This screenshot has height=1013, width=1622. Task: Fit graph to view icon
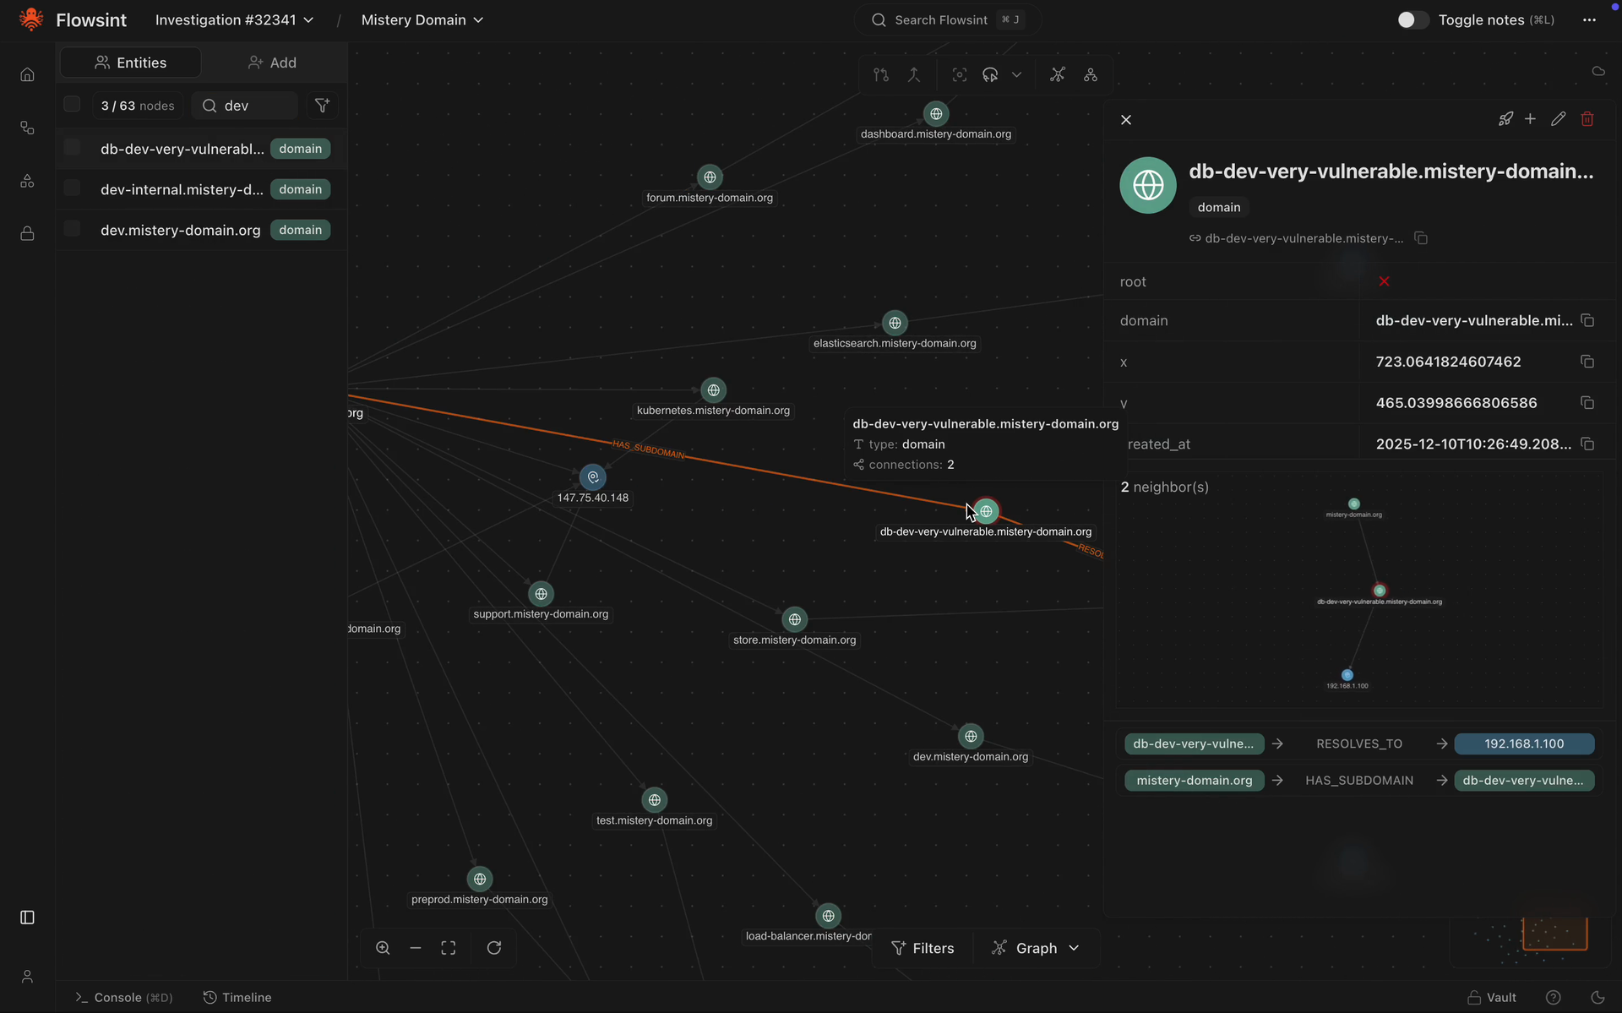pyautogui.click(x=449, y=948)
